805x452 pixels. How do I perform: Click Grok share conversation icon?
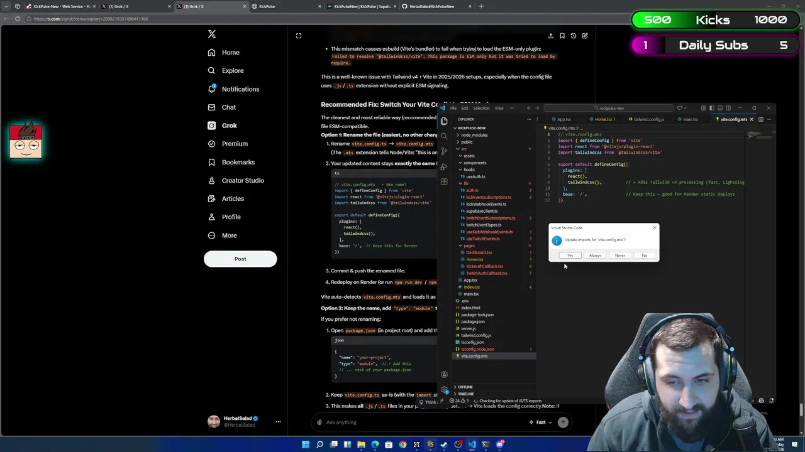[551, 36]
